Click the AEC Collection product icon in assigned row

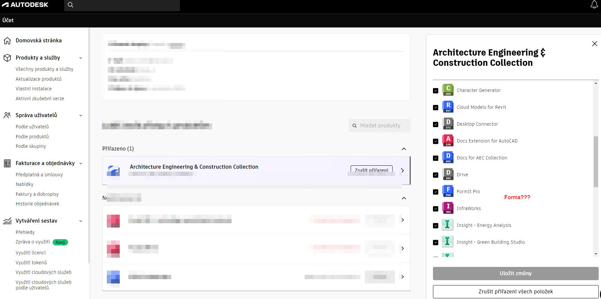click(x=113, y=170)
